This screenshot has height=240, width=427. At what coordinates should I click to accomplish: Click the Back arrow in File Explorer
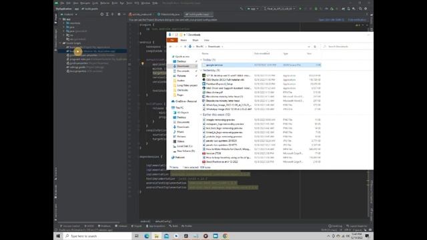point(171,47)
